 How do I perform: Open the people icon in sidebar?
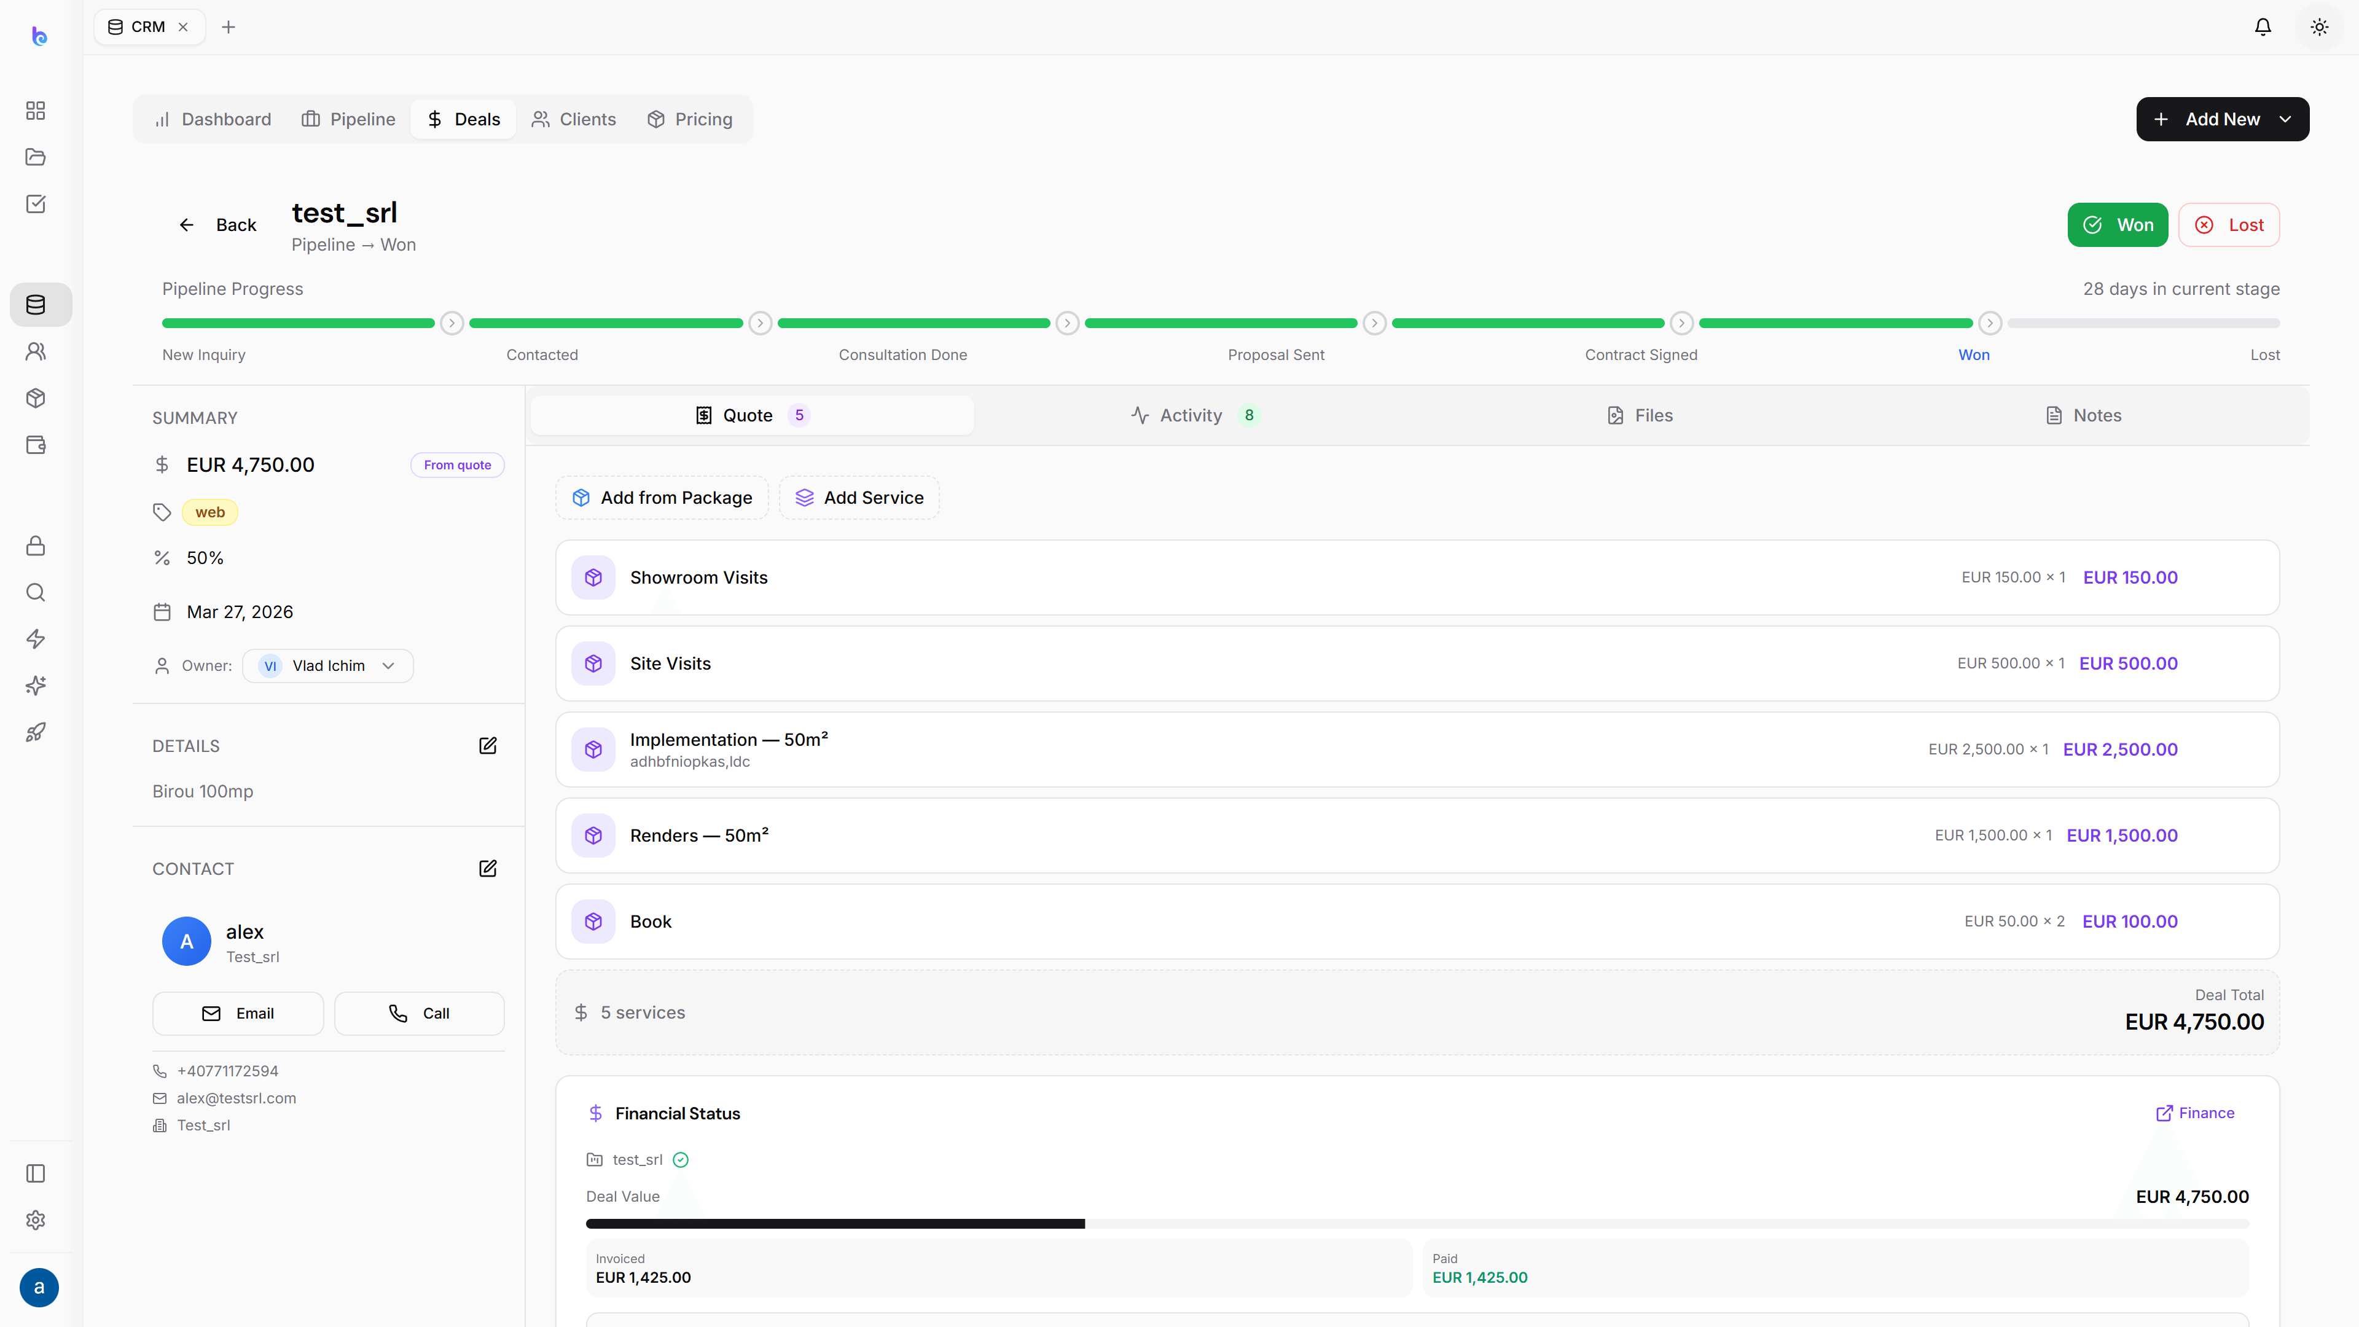coord(36,351)
